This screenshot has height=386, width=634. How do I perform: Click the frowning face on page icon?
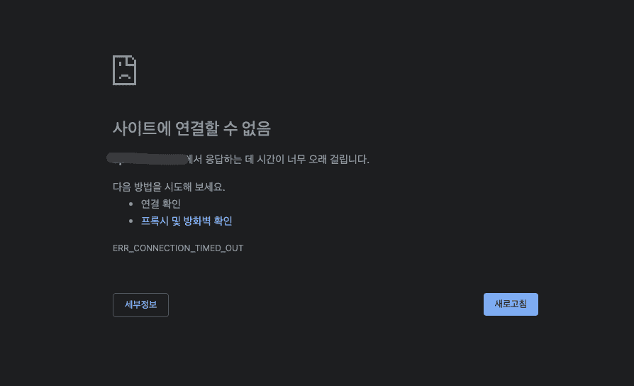124,72
